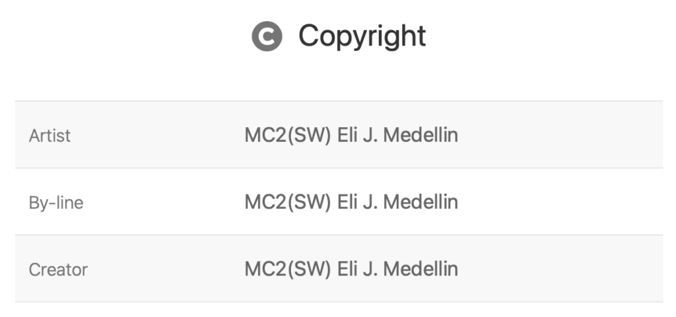
Task: Click the circled C copyright icon
Action: (x=267, y=36)
